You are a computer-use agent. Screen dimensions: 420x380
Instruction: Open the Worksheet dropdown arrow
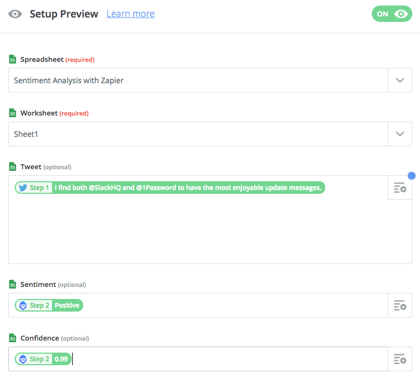pos(400,134)
